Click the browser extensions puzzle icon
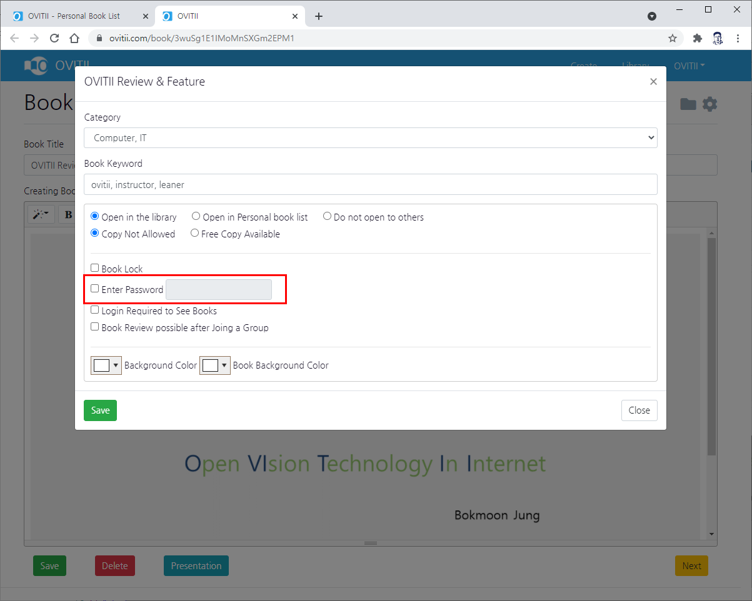The image size is (752, 601). 698,38
